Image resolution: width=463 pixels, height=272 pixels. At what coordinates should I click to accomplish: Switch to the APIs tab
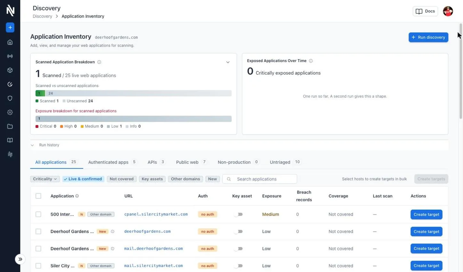coord(156,162)
